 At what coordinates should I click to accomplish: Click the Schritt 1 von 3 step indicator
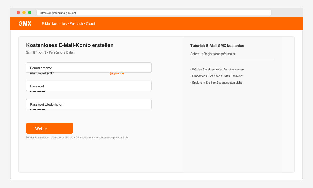pos(50,52)
